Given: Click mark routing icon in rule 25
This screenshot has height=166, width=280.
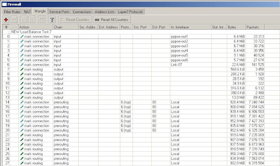Looking at the screenshot, I should tap(22, 154).
